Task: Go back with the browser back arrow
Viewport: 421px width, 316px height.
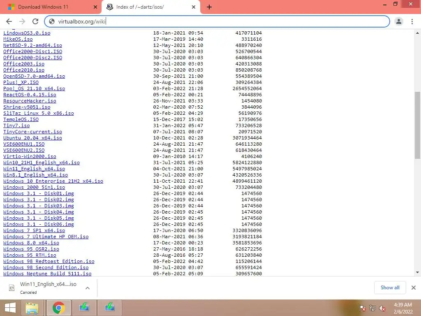Action: coord(9,21)
